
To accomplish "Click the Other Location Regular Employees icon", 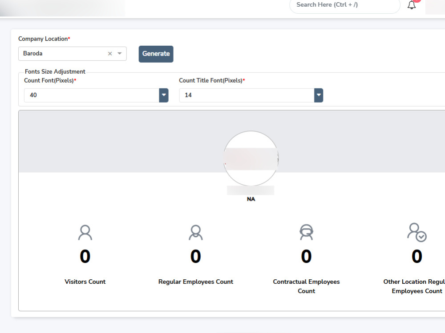I will [x=417, y=232].
